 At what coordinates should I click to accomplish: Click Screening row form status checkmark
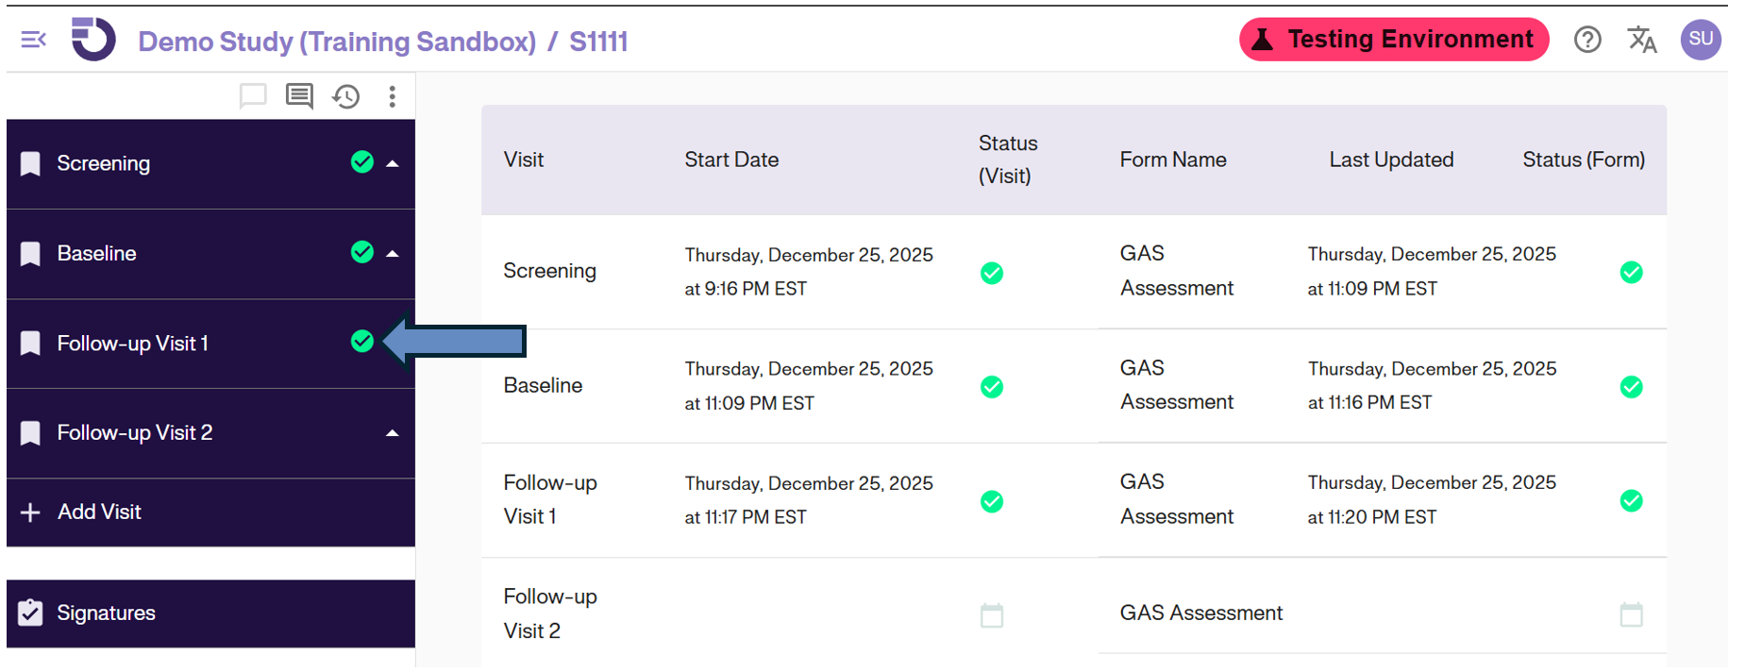point(1631,273)
